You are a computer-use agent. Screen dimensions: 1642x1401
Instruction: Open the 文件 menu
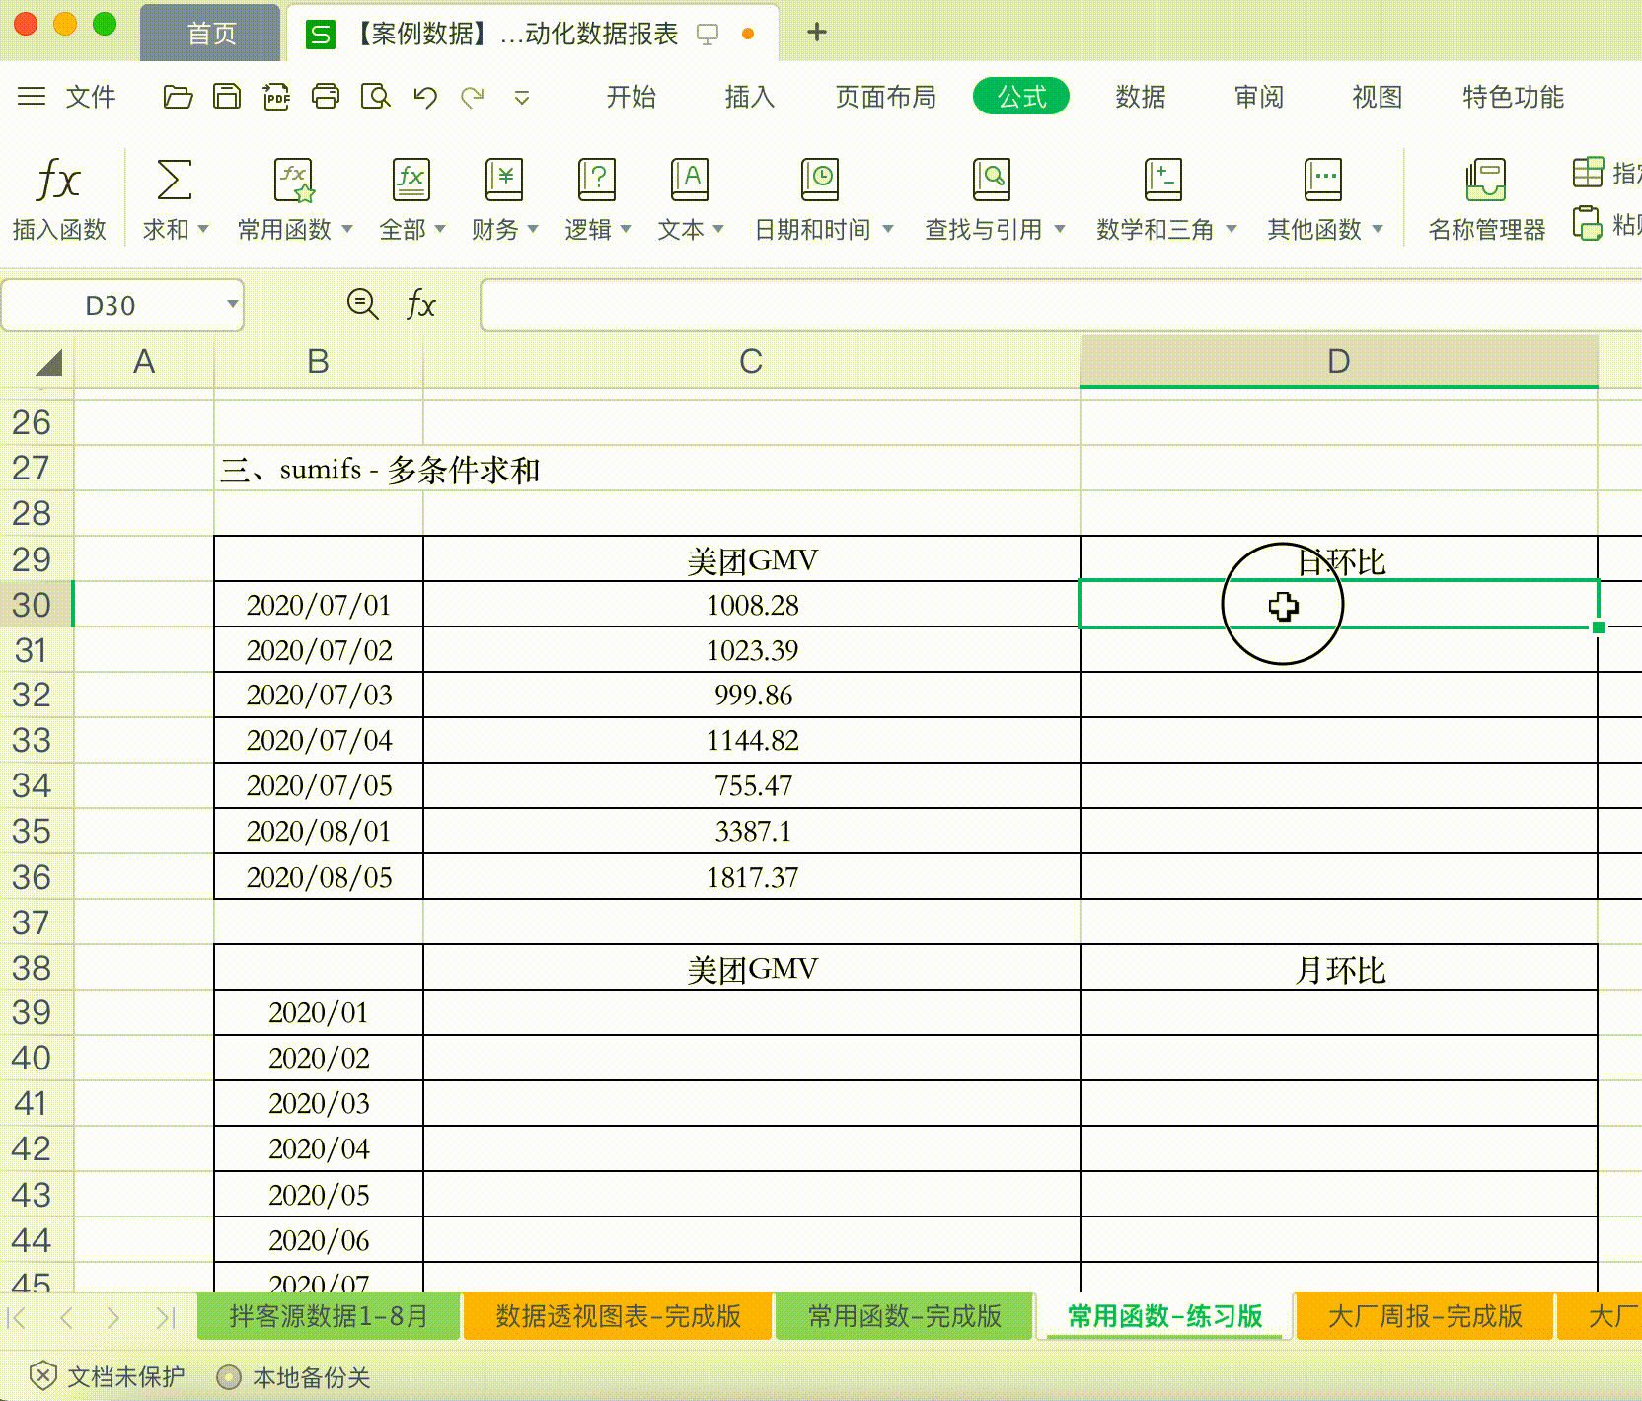tap(91, 97)
